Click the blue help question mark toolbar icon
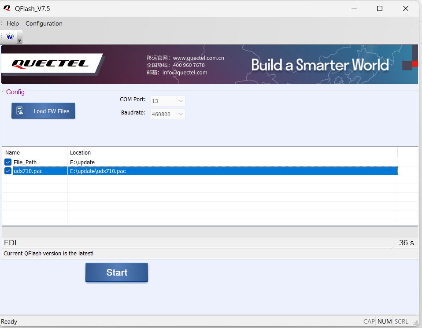The width and height of the screenshot is (422, 328). point(10,37)
